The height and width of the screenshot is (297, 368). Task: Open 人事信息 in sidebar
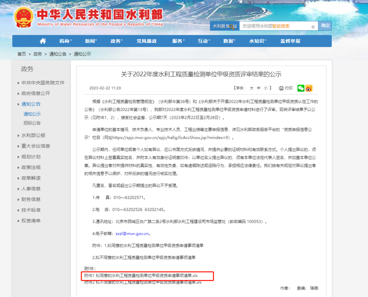pos(31,189)
